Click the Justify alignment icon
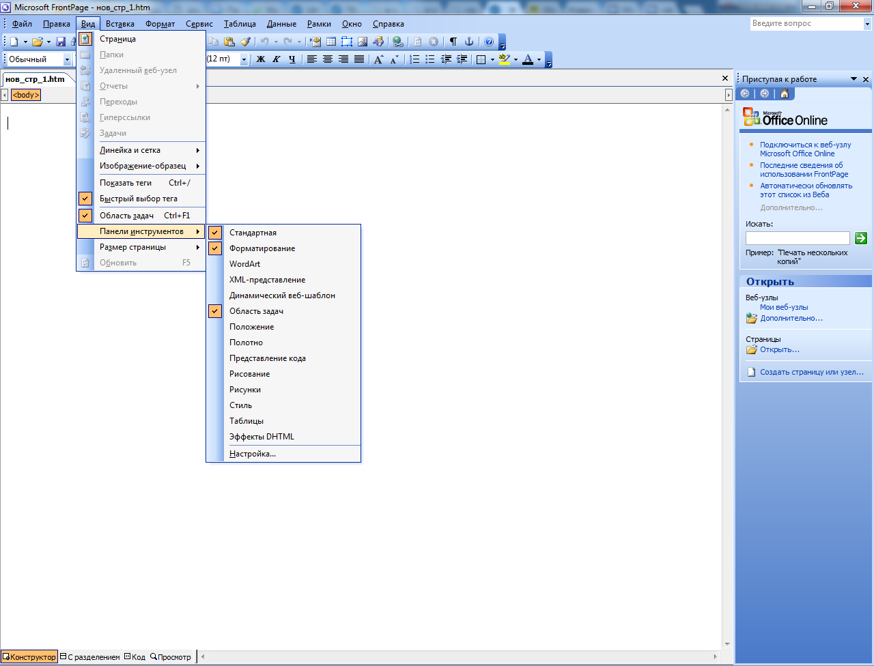This screenshot has width=874, height=666. tap(359, 59)
